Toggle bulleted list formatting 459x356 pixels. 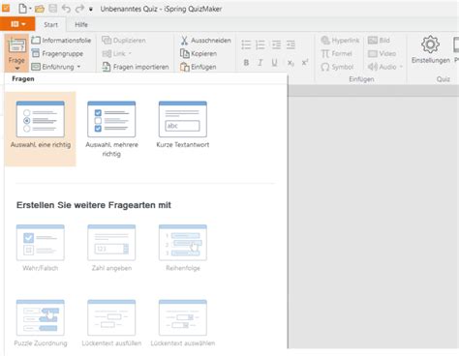click(x=246, y=44)
